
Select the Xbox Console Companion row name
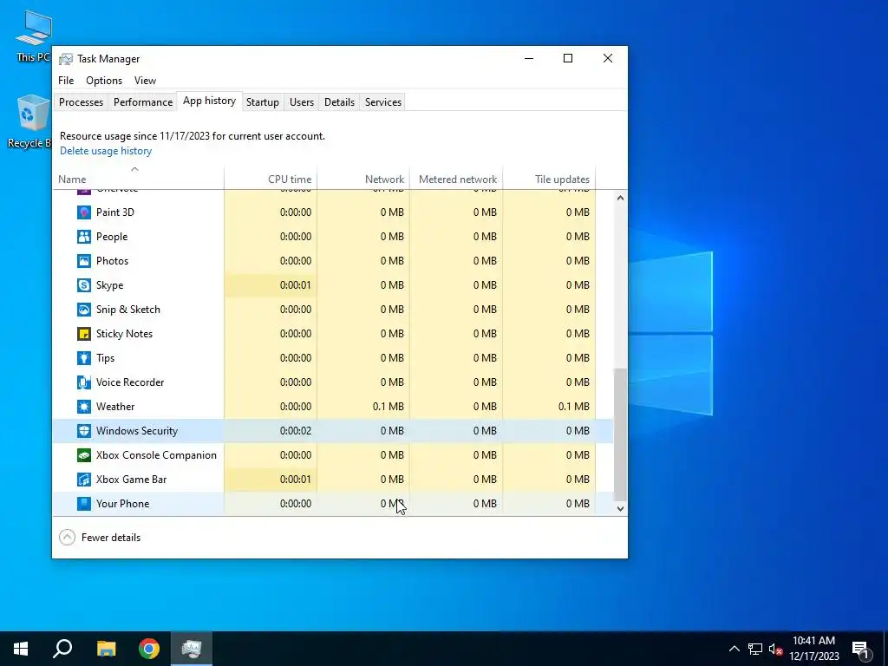[156, 455]
